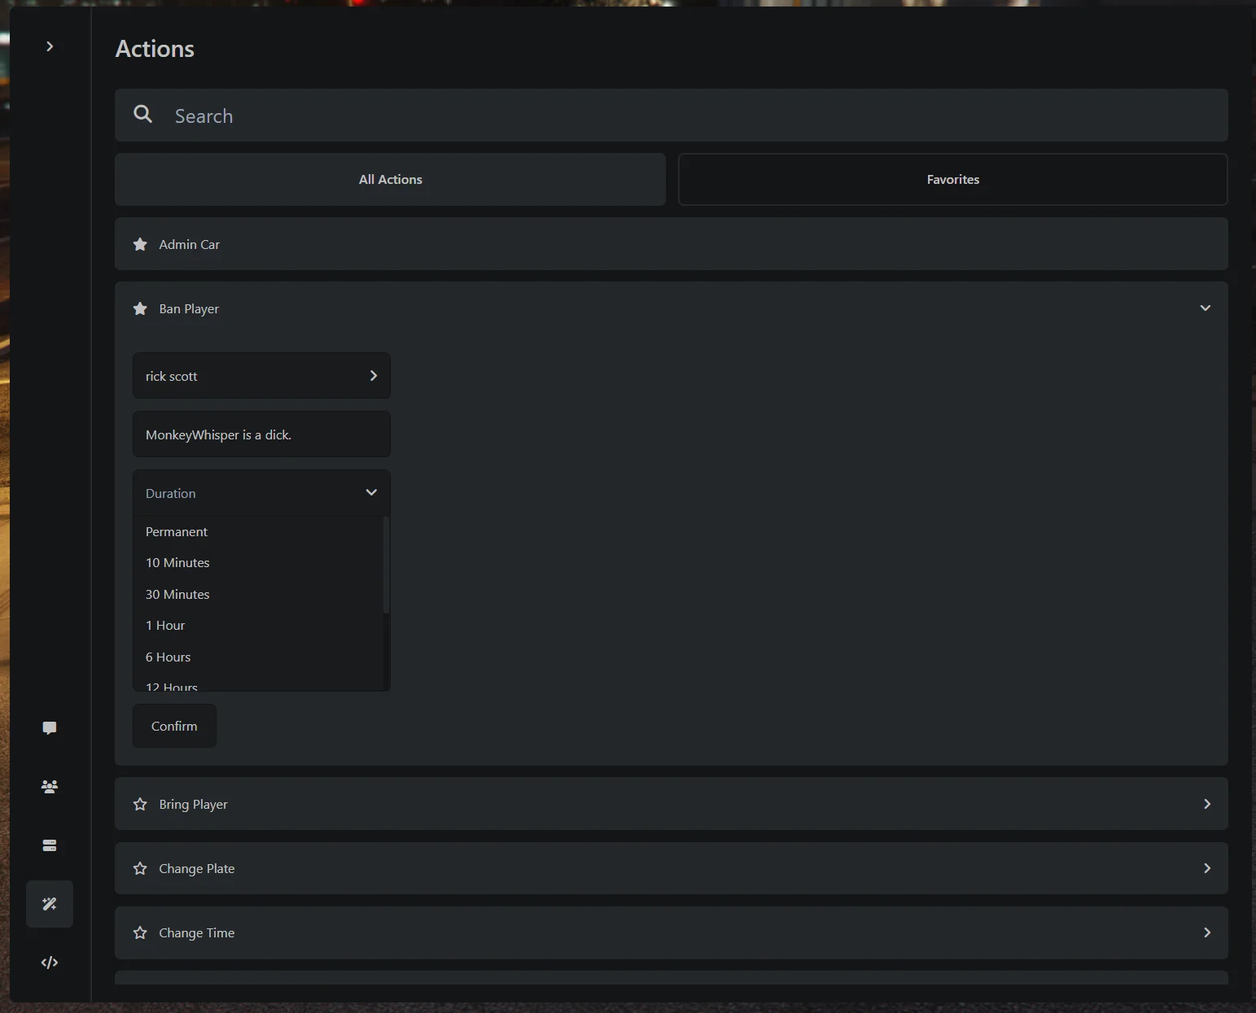The image size is (1256, 1013).
Task: Favorite the Bring Player action star
Action: click(x=140, y=804)
